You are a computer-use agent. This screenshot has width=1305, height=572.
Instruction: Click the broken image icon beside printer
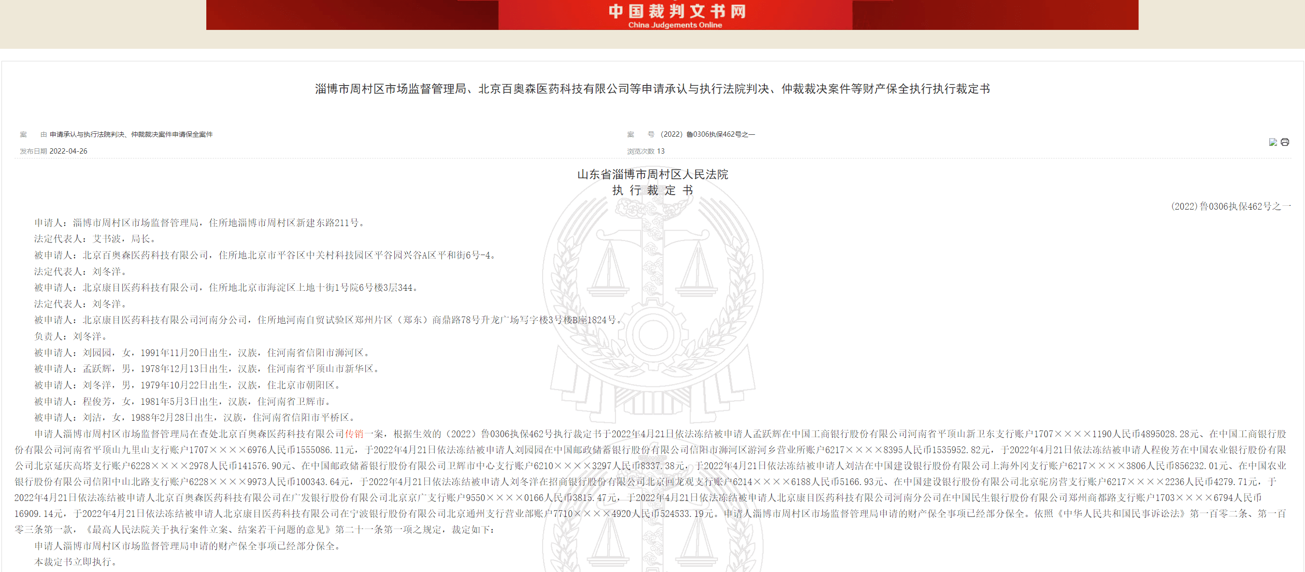click(1273, 142)
